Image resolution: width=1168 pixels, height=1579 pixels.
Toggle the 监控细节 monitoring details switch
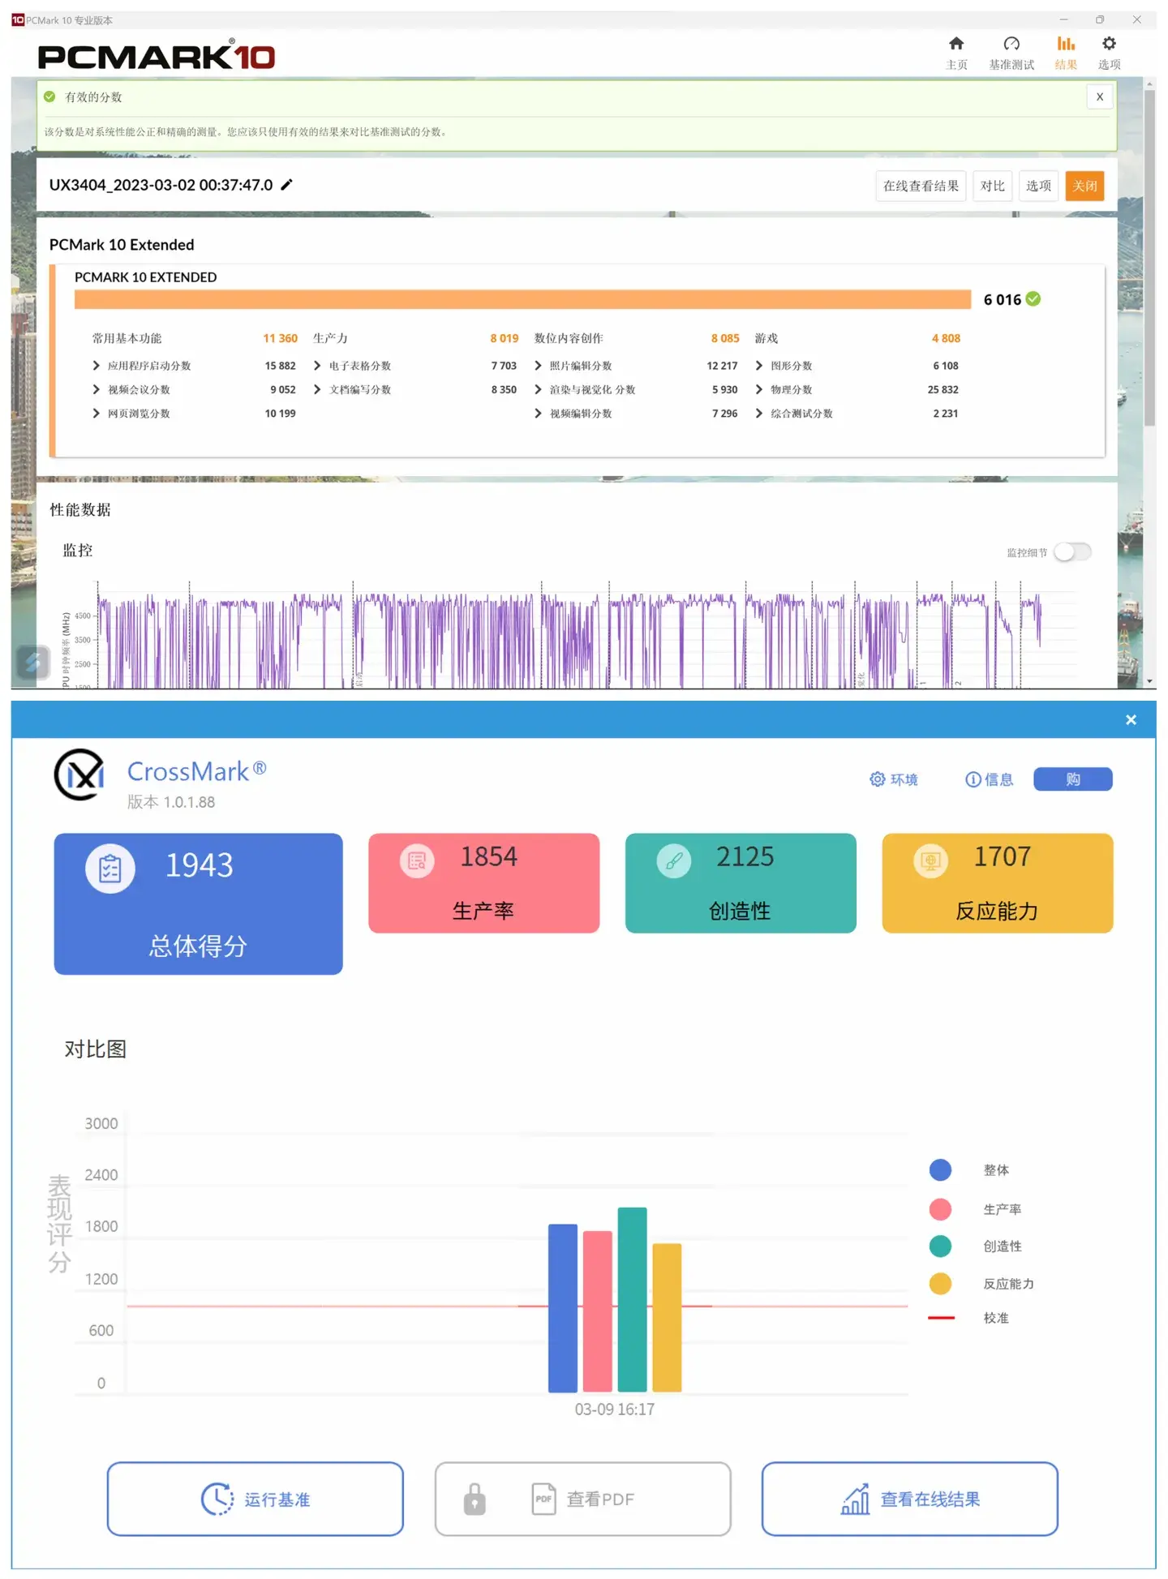tap(1072, 552)
